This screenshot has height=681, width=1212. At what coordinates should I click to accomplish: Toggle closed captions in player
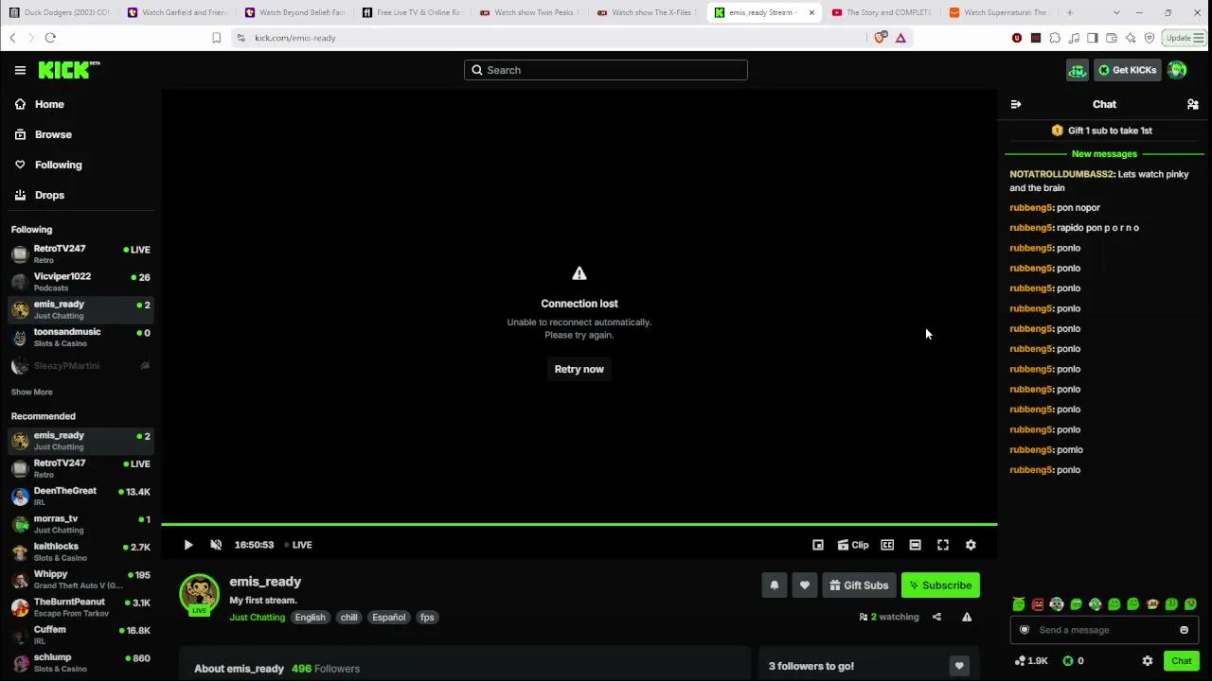[887, 545]
